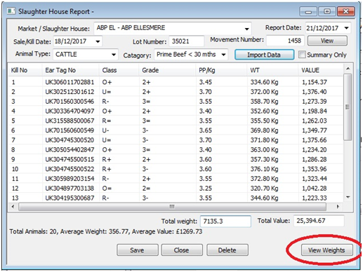This screenshot has width=363, height=272.
Task: Click the horizontal scrollbar thumb
Action: click(x=172, y=207)
